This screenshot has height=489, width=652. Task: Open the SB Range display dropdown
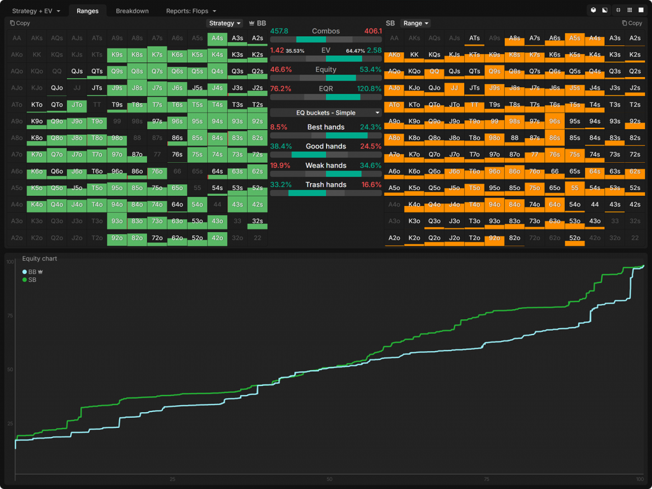point(416,23)
